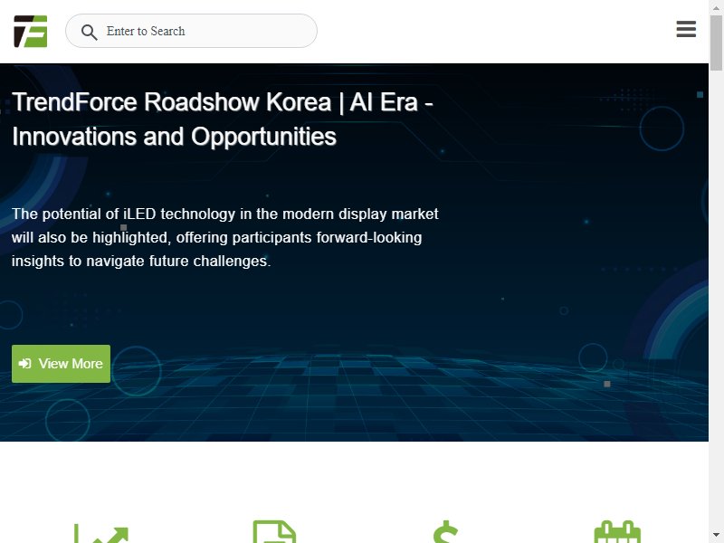This screenshot has height=543, width=724.
Task: Click the magnifier search icon
Action: coord(89,32)
